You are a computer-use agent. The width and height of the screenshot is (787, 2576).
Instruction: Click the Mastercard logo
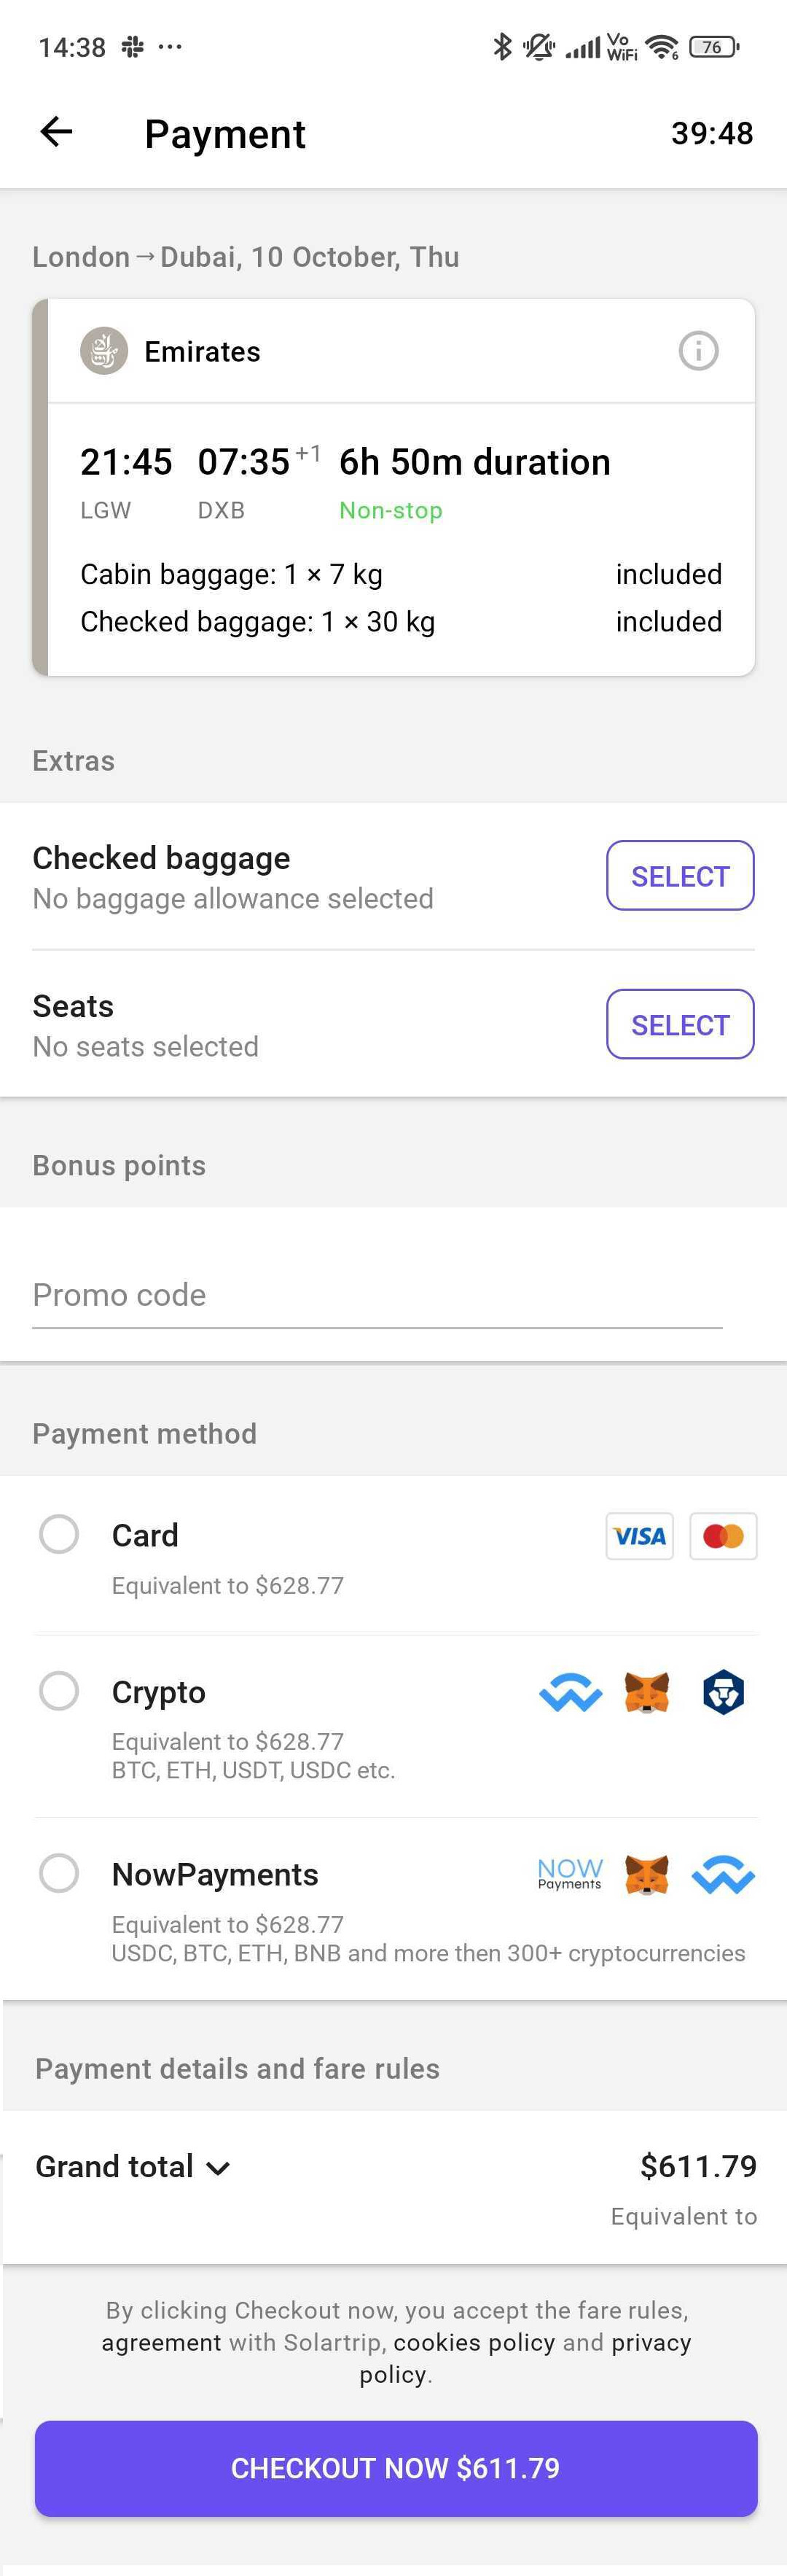tap(723, 1535)
